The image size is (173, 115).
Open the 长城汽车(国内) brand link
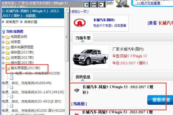click(104, 20)
